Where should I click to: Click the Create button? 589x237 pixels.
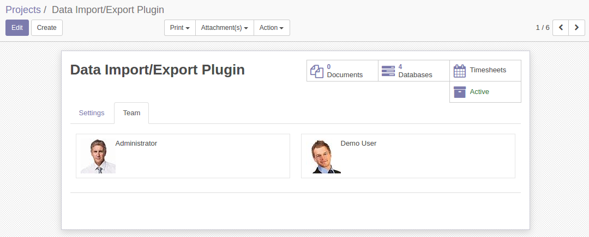click(46, 28)
